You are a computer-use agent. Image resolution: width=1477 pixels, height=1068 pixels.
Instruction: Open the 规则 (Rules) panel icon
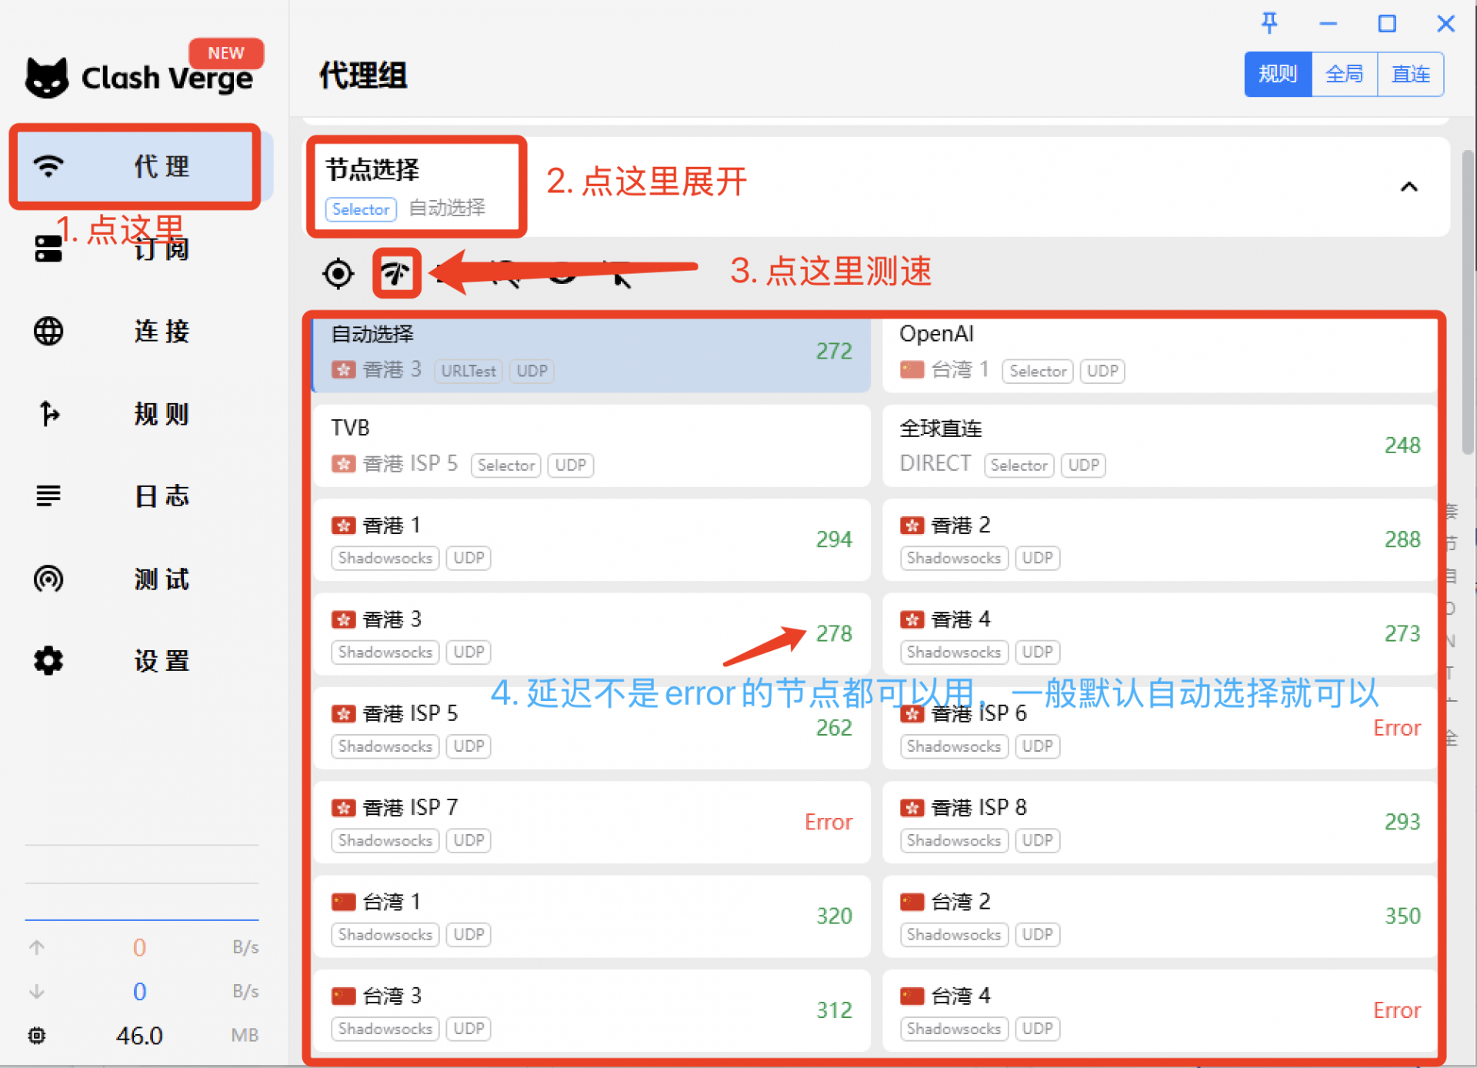[x=48, y=414]
